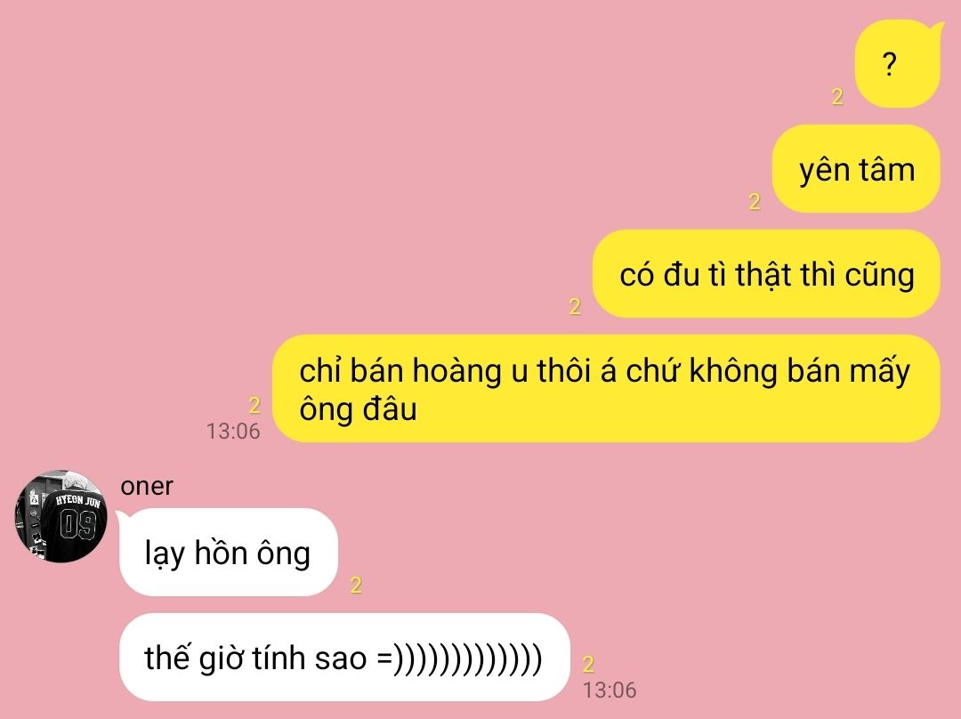Tap the 13:06 timestamp of sent message
The height and width of the screenshot is (719, 961).
[233, 431]
